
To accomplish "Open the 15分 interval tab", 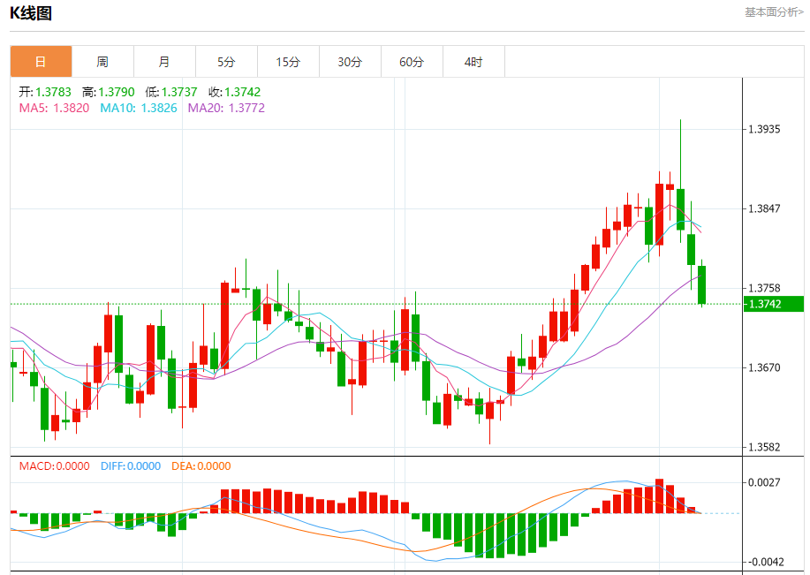I will pyautogui.click(x=288, y=62).
